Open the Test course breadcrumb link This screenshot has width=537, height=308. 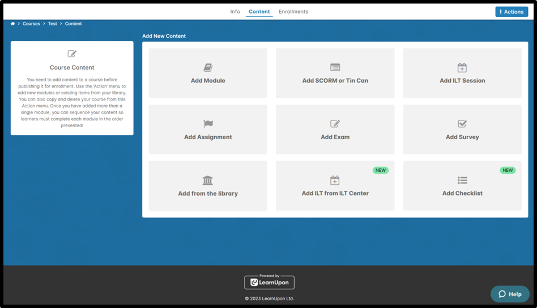tap(52, 24)
